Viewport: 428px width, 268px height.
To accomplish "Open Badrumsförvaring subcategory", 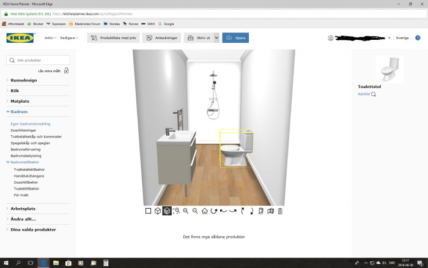I will (x=26, y=149).
